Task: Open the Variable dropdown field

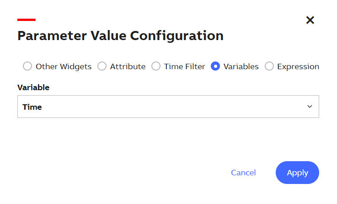Action: click(x=168, y=107)
